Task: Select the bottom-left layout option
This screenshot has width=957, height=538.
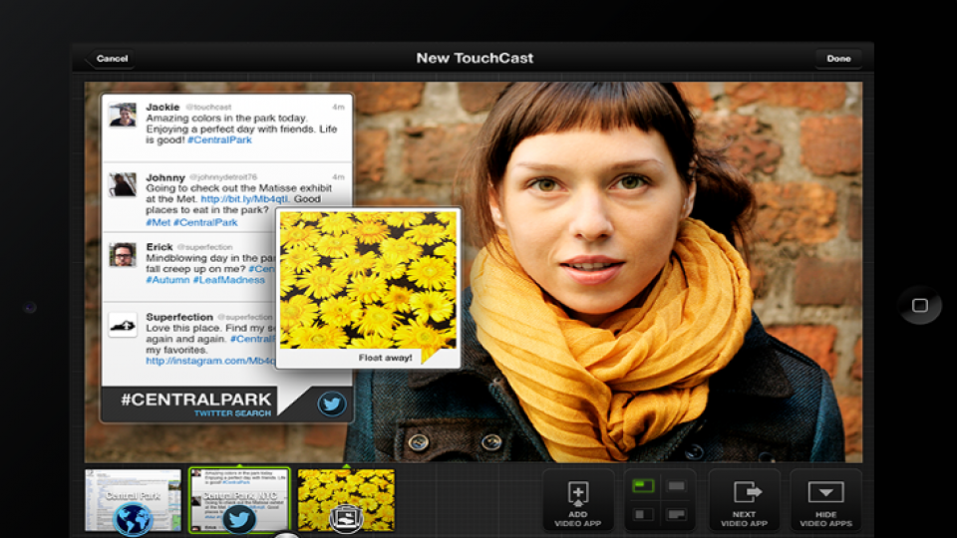Action: 643,514
